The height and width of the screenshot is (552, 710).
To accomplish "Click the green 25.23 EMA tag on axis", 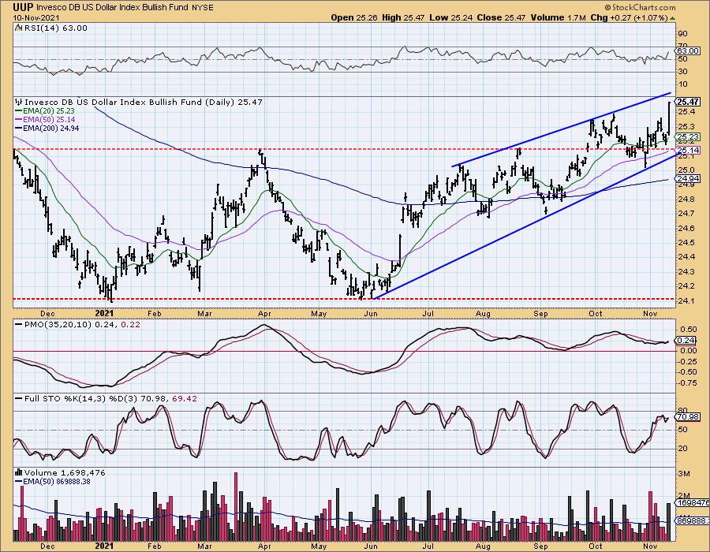I will coord(688,137).
